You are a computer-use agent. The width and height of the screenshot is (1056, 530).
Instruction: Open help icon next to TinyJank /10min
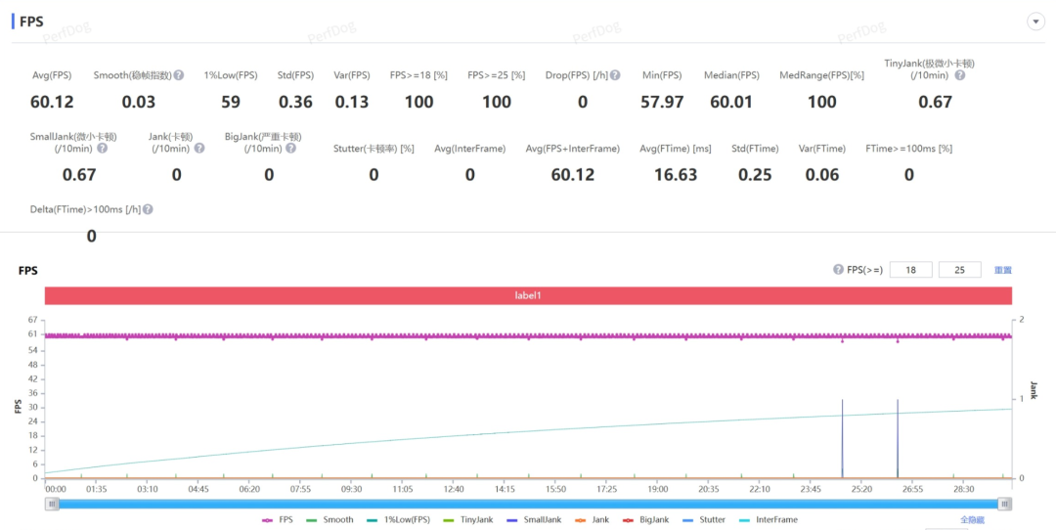click(960, 74)
